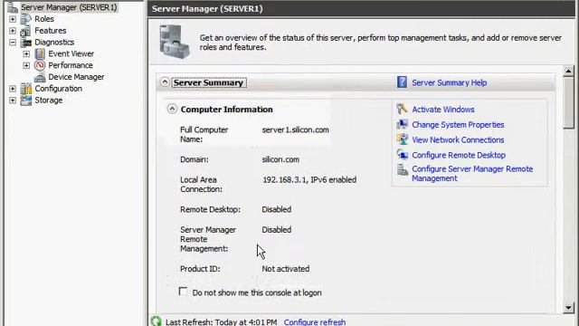Click the Device Manager icon
This screenshot has width=579, height=326.
(40, 77)
